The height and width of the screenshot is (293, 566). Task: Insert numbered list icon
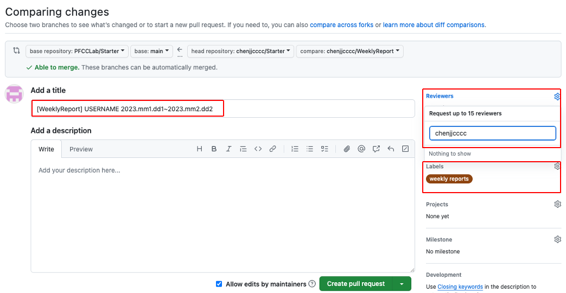pos(295,149)
